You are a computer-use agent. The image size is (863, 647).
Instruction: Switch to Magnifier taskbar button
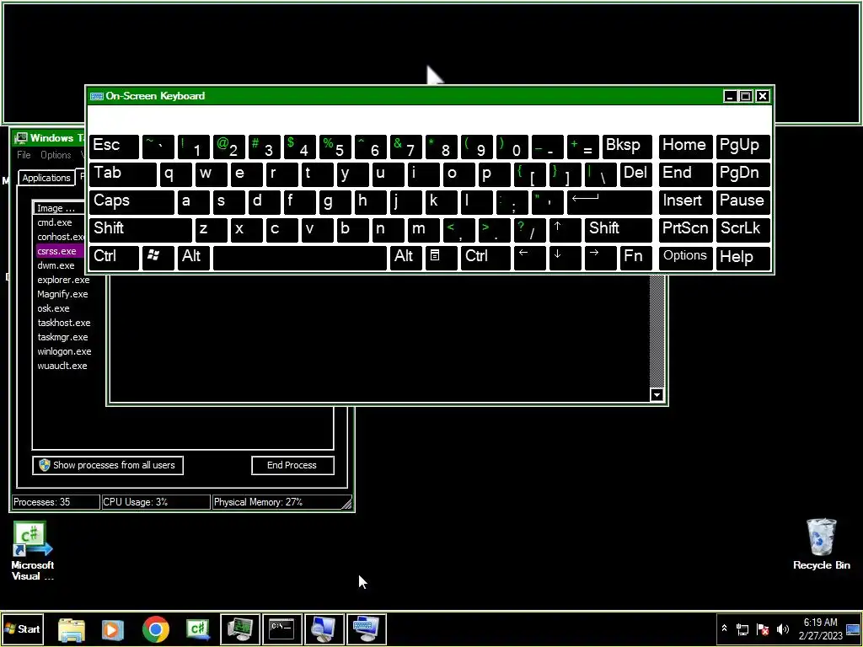pyautogui.click(x=324, y=628)
